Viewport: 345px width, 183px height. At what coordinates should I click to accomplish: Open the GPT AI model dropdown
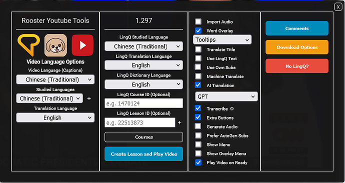[x=226, y=96]
